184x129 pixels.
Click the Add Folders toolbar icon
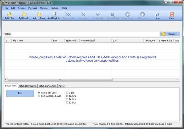point(39,16)
